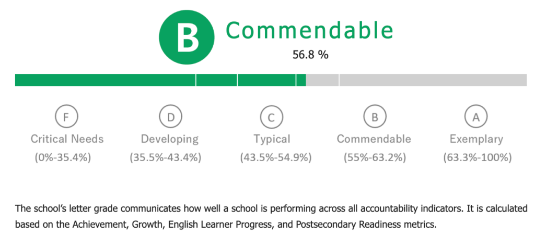Click the short gray progress bar segment
Image resolution: width=535 pixels, height=235 pixels.
point(322,80)
